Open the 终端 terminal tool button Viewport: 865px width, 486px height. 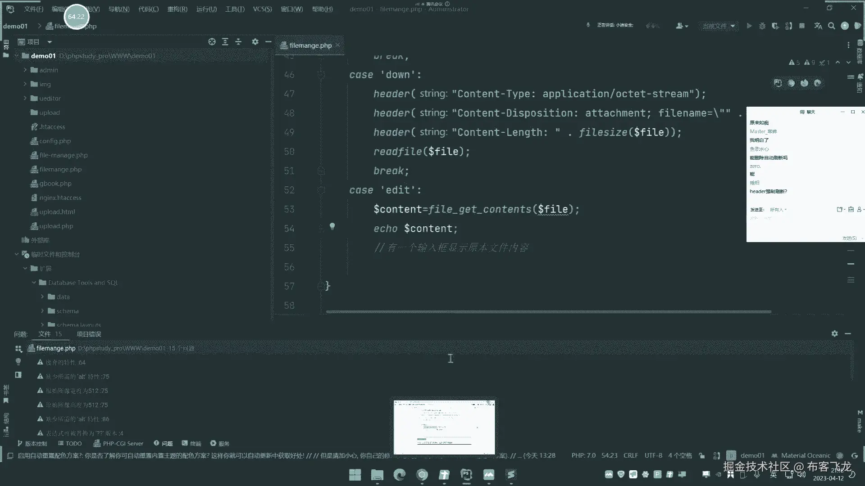(191, 443)
